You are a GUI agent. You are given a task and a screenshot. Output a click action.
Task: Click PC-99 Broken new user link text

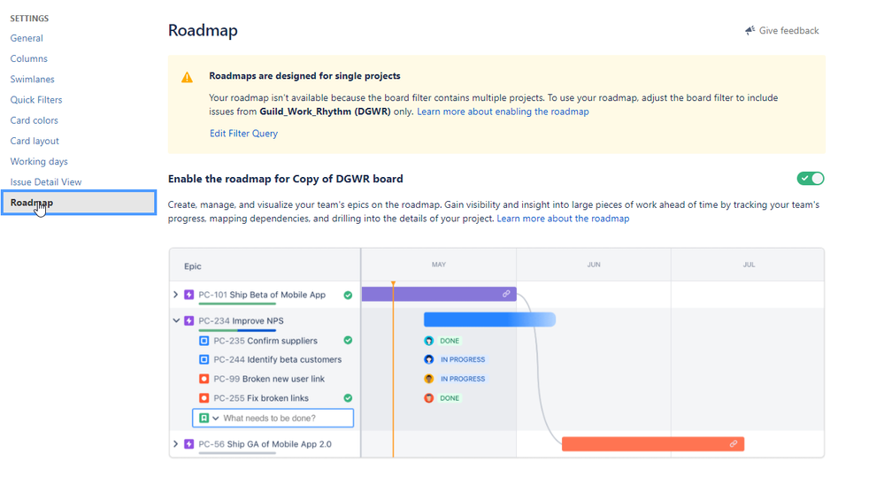[269, 379]
